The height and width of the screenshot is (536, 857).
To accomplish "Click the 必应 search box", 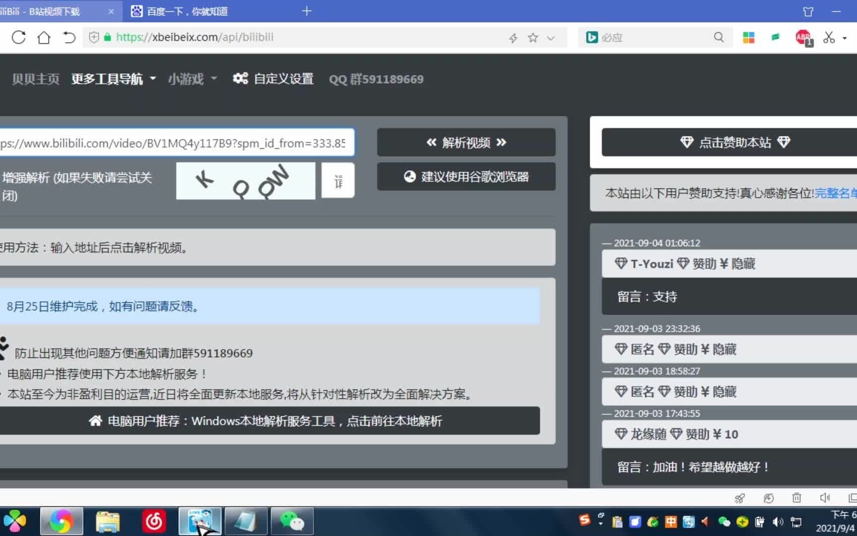I will pos(656,37).
